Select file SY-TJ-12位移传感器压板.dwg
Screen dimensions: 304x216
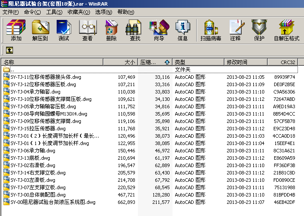click(43, 84)
